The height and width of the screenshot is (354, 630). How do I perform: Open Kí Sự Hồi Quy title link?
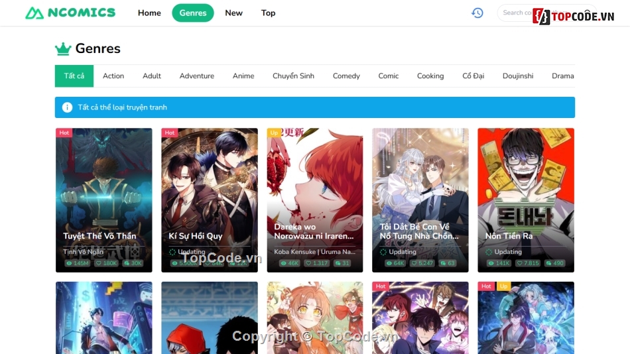pos(196,236)
